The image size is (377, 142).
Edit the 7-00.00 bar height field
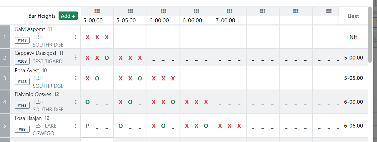pyautogui.click(x=229, y=21)
